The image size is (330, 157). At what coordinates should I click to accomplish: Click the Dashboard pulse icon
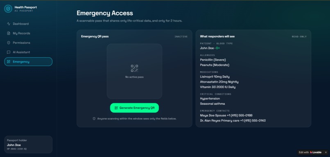(x=9, y=24)
